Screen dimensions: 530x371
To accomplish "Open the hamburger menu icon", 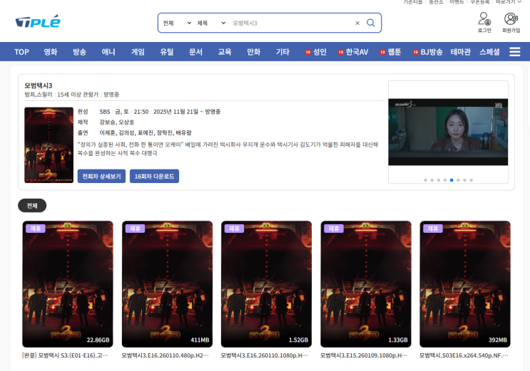I will (x=515, y=52).
